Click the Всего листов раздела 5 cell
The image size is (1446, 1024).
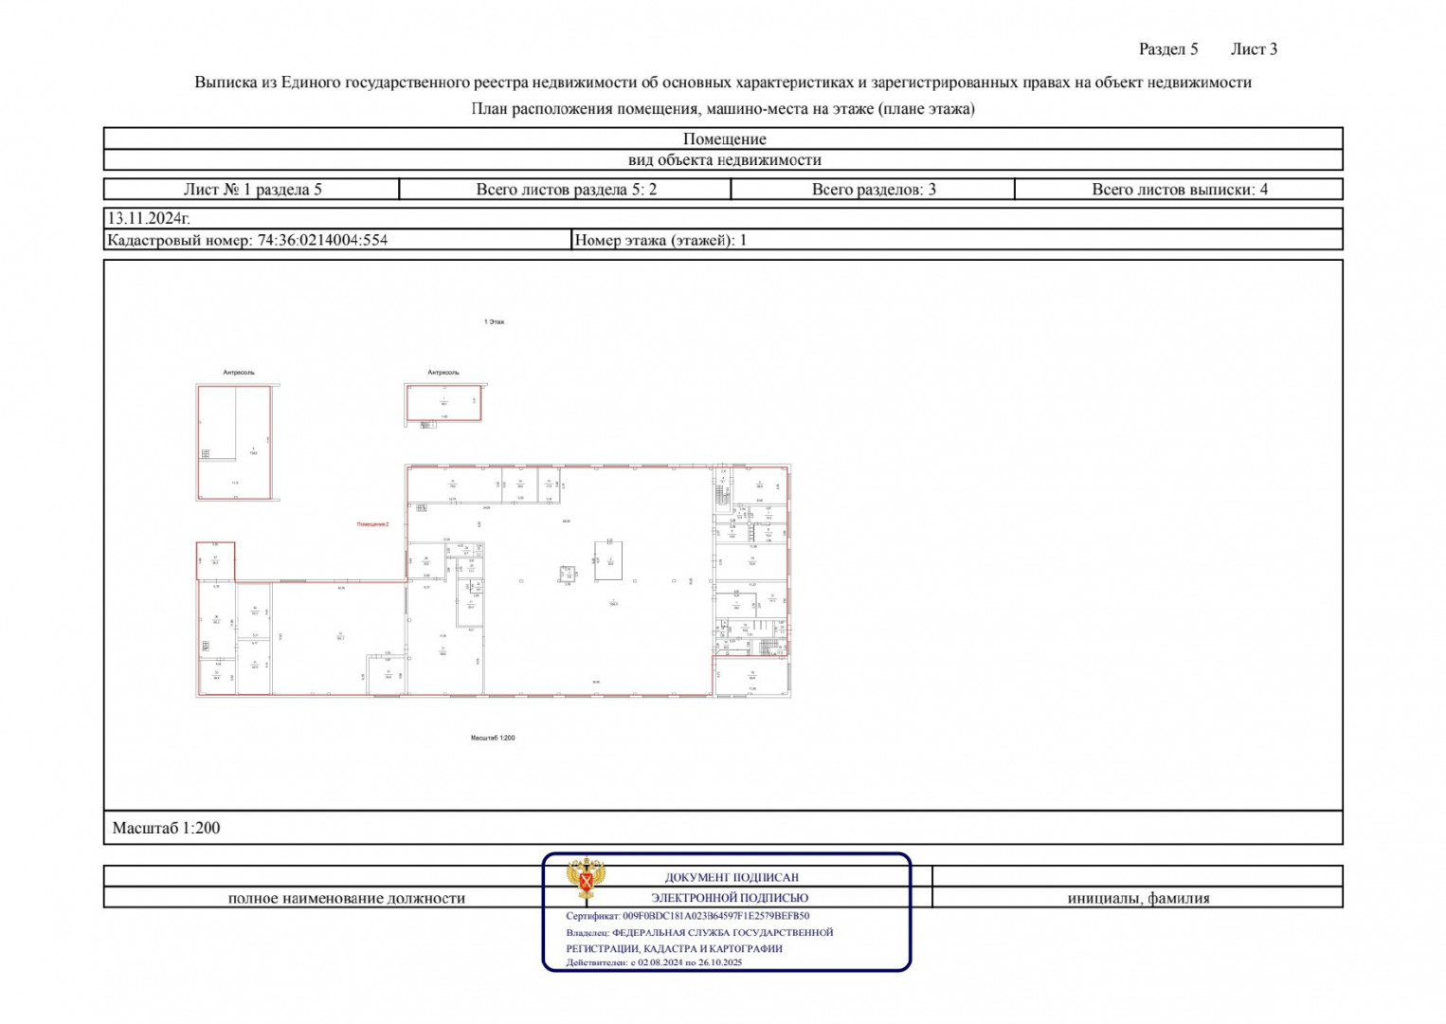pos(566,190)
